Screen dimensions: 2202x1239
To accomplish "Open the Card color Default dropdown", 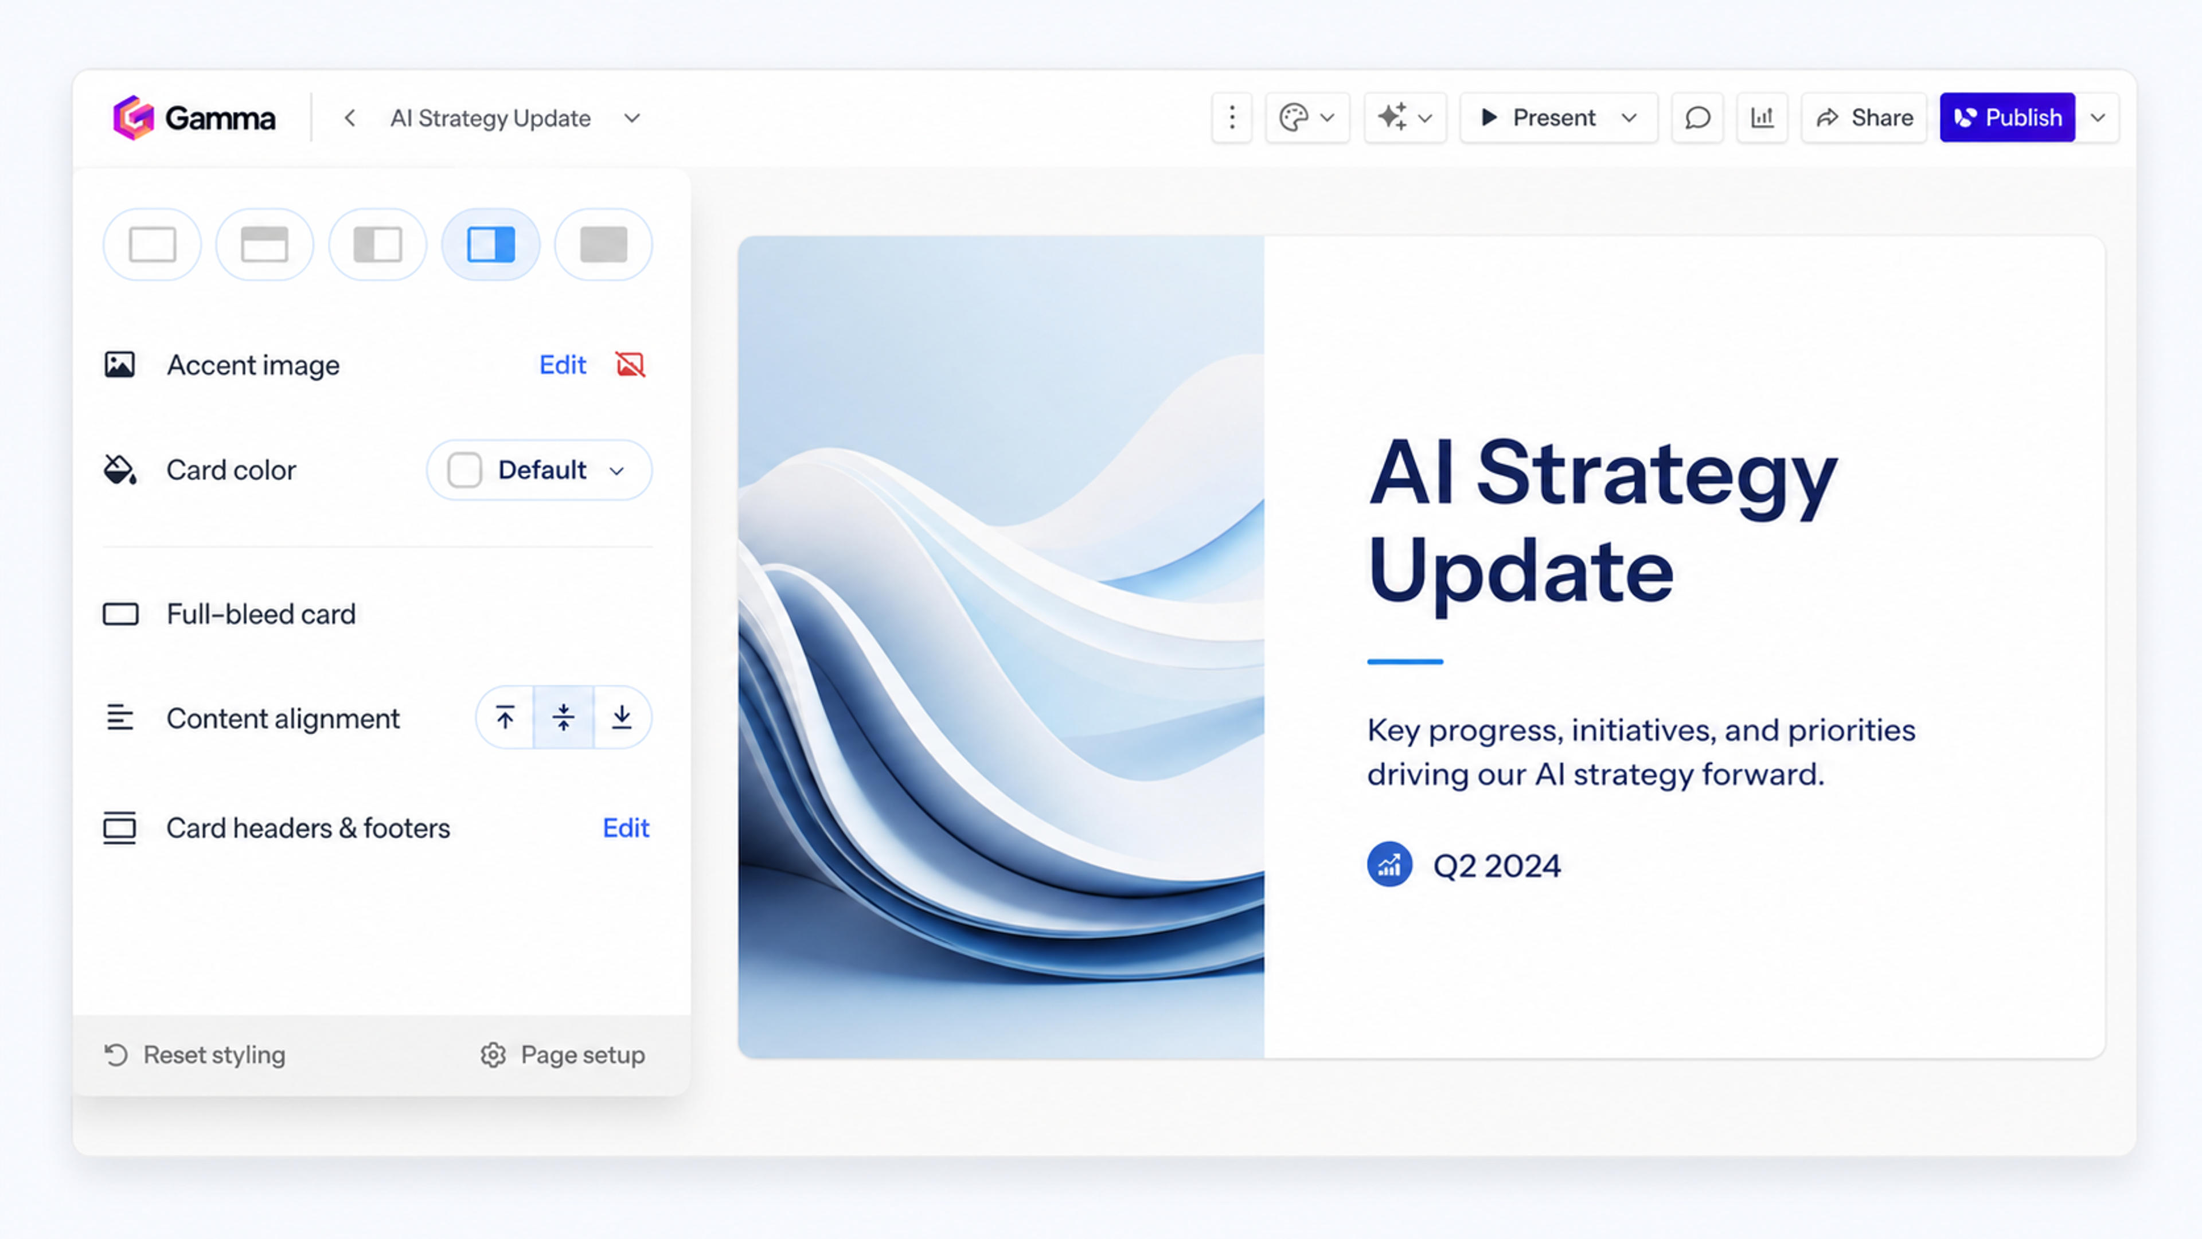I will [x=540, y=470].
